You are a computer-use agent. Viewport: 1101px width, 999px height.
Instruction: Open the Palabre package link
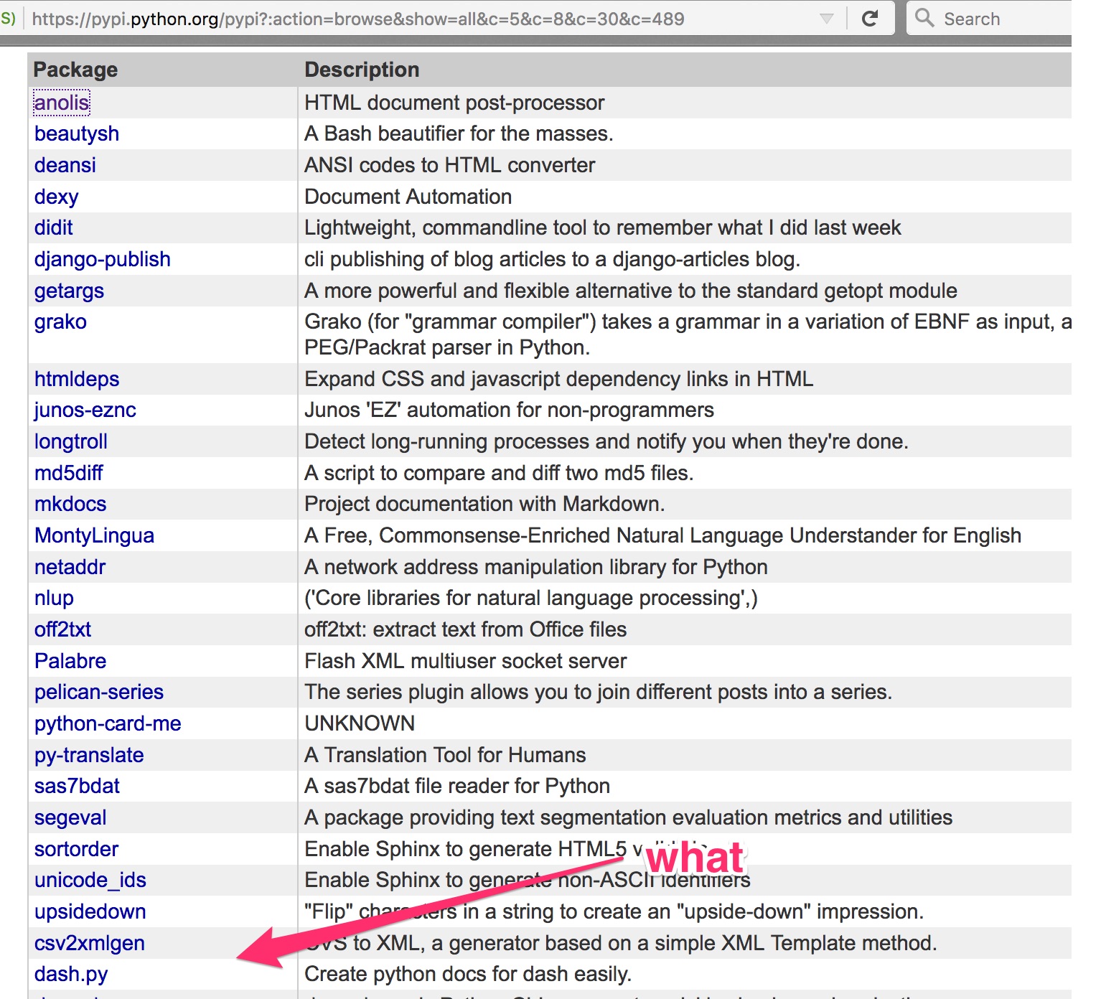point(70,661)
